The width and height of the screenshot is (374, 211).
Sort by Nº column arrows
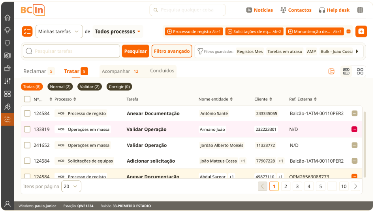pyautogui.click(x=51, y=99)
